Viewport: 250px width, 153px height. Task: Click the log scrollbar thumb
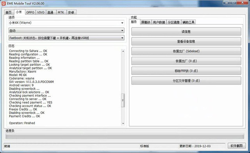123,100
